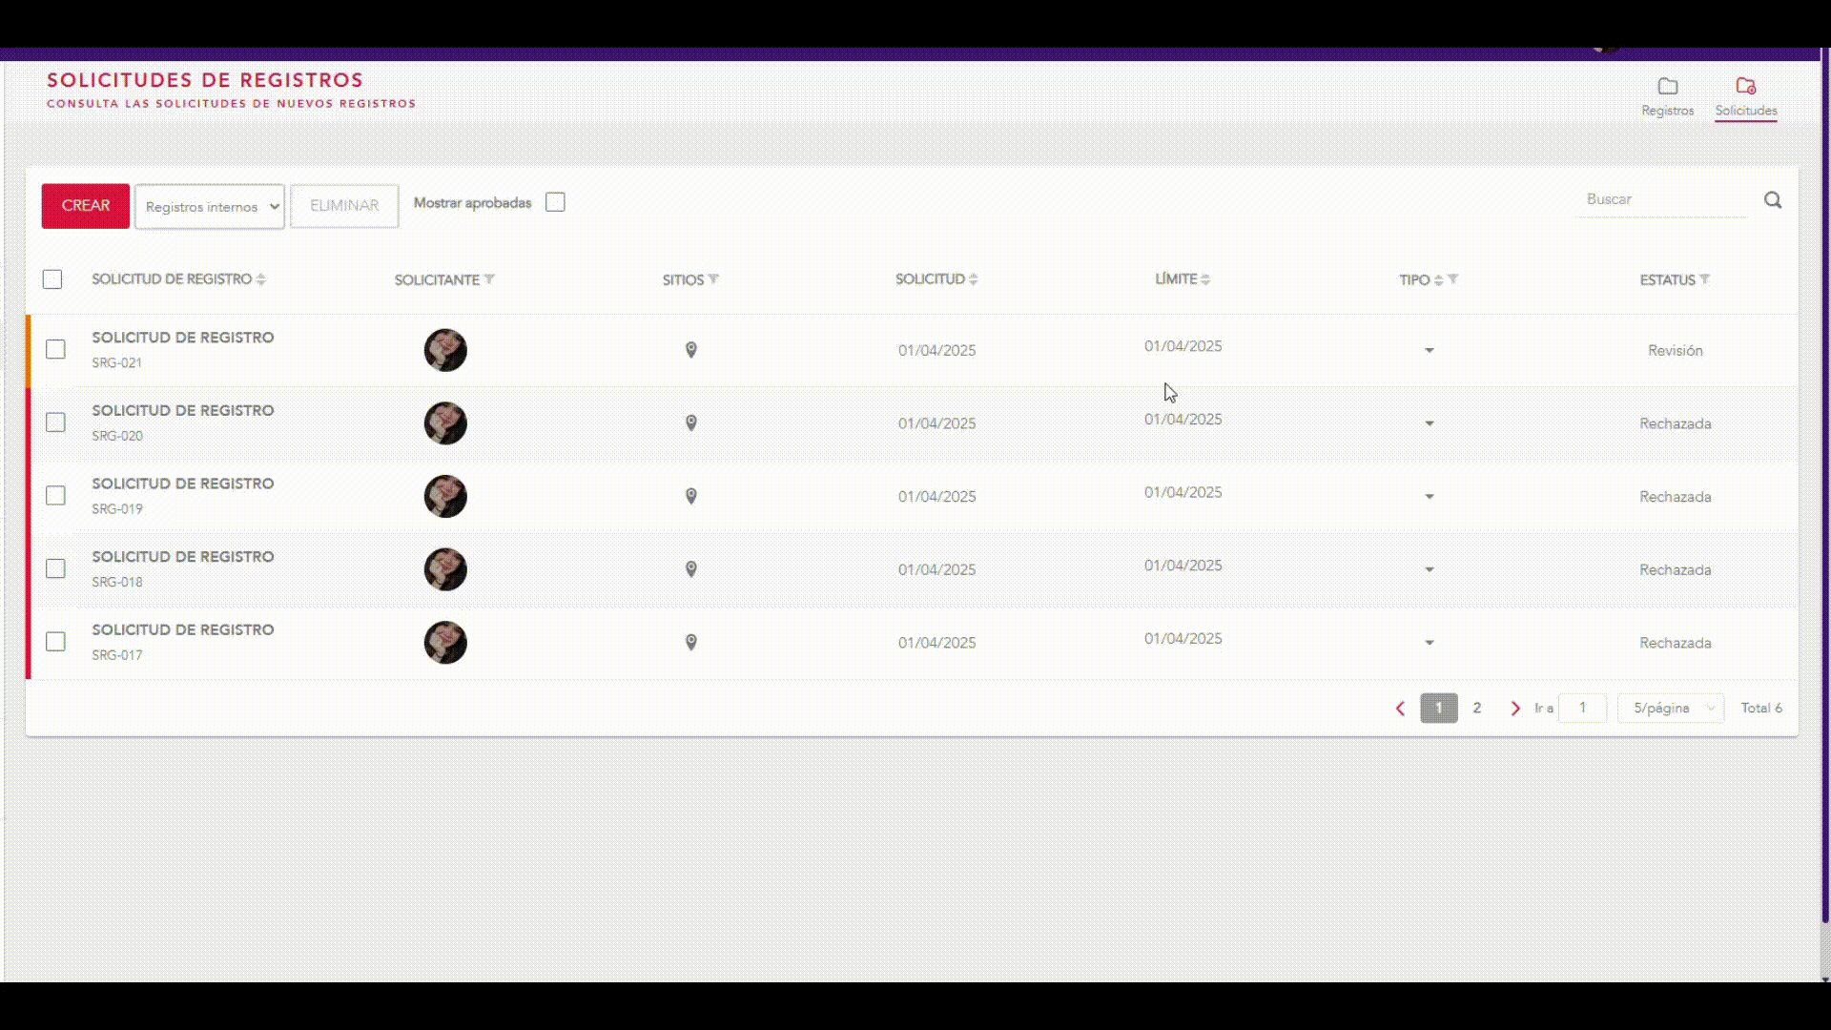
Task: Open the Registros internos dropdown
Action: tap(210, 206)
